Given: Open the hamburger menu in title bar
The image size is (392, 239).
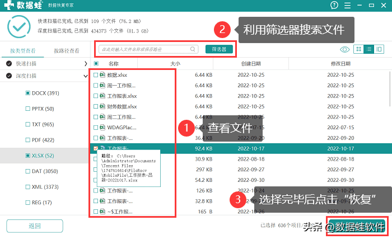Looking at the screenshot, I should coord(347,5).
